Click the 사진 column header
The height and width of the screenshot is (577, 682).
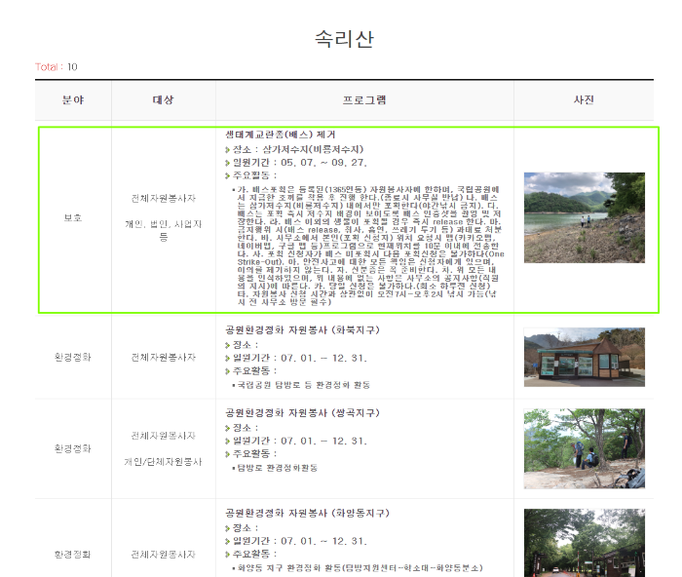(x=584, y=100)
